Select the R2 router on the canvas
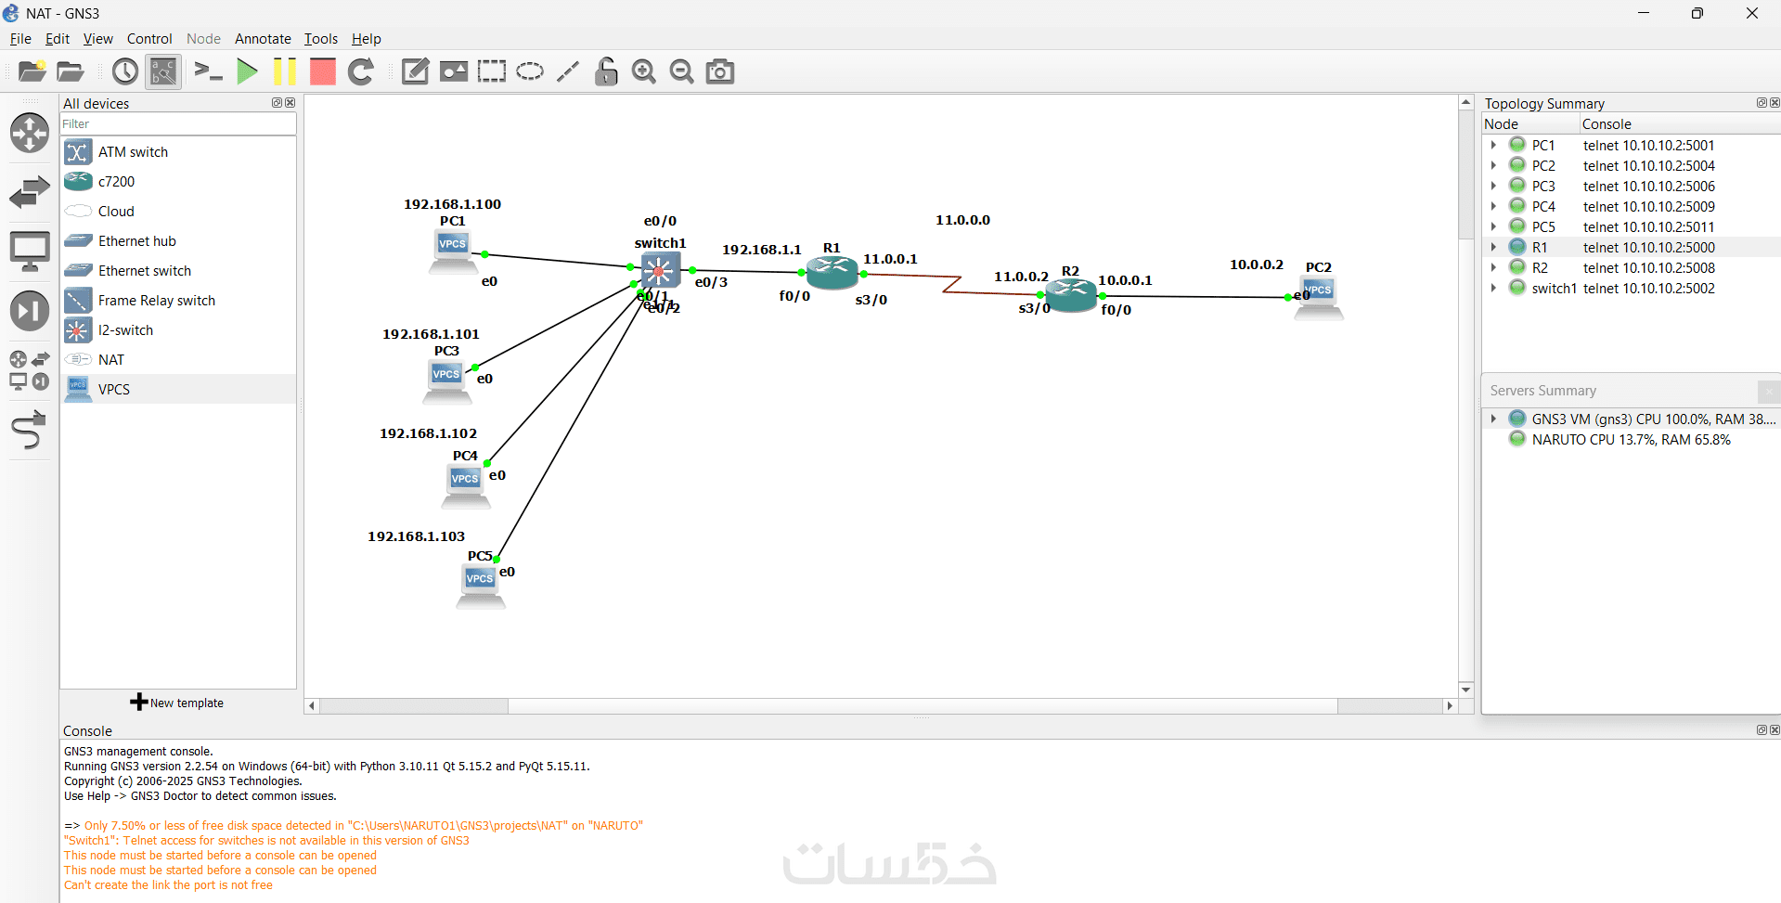Viewport: 1781px width, 903px height. click(1071, 294)
